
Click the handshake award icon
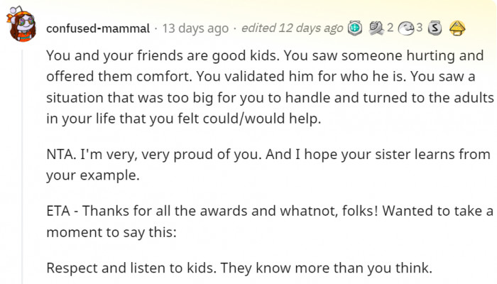coord(376,28)
